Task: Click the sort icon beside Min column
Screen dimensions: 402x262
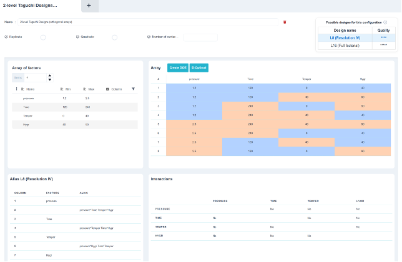Action: tap(62, 89)
